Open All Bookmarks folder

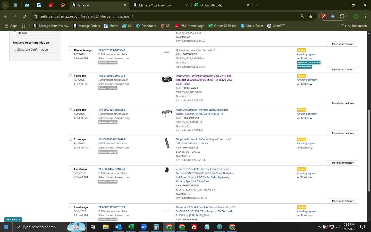354,26
